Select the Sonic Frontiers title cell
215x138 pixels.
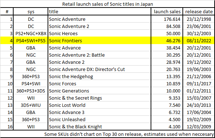pyautogui.click(x=99, y=41)
